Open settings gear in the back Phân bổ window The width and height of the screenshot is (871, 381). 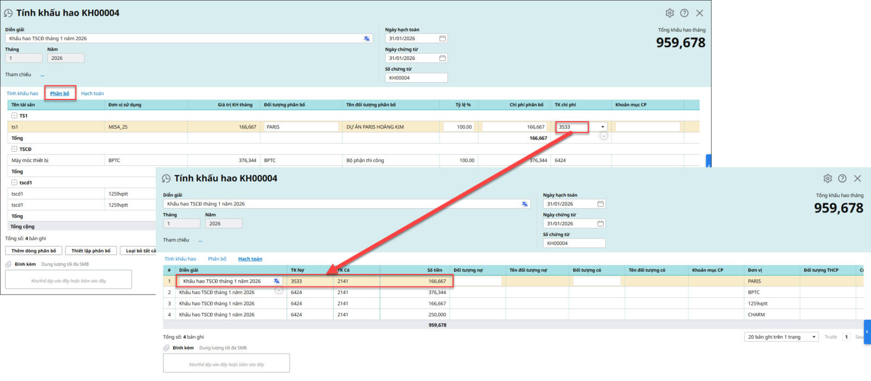[670, 13]
